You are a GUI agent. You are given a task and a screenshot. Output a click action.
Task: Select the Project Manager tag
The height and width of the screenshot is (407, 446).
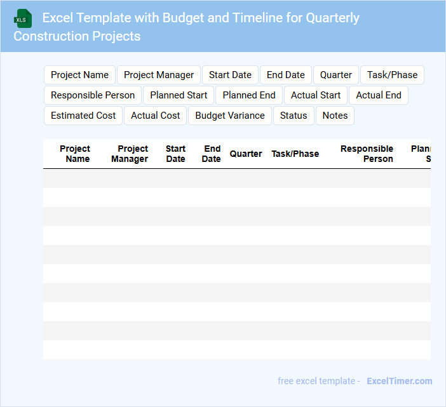(x=159, y=75)
